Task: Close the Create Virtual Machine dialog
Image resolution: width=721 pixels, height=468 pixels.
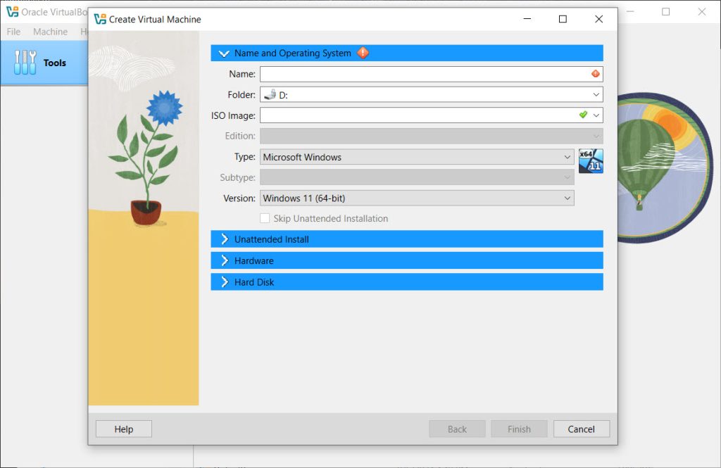Action: click(598, 19)
